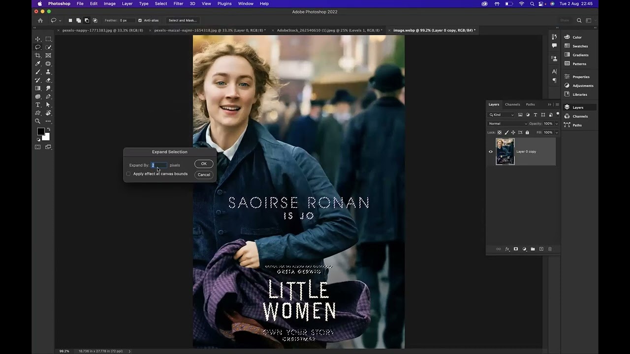Select the Pen tool

pyautogui.click(x=48, y=96)
